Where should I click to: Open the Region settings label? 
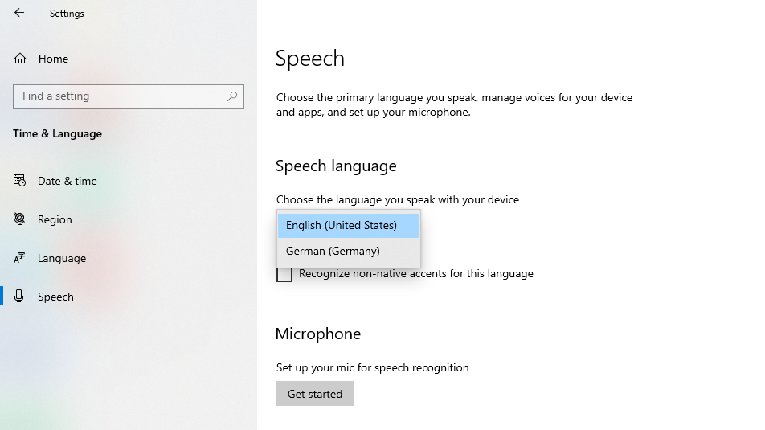tap(55, 219)
